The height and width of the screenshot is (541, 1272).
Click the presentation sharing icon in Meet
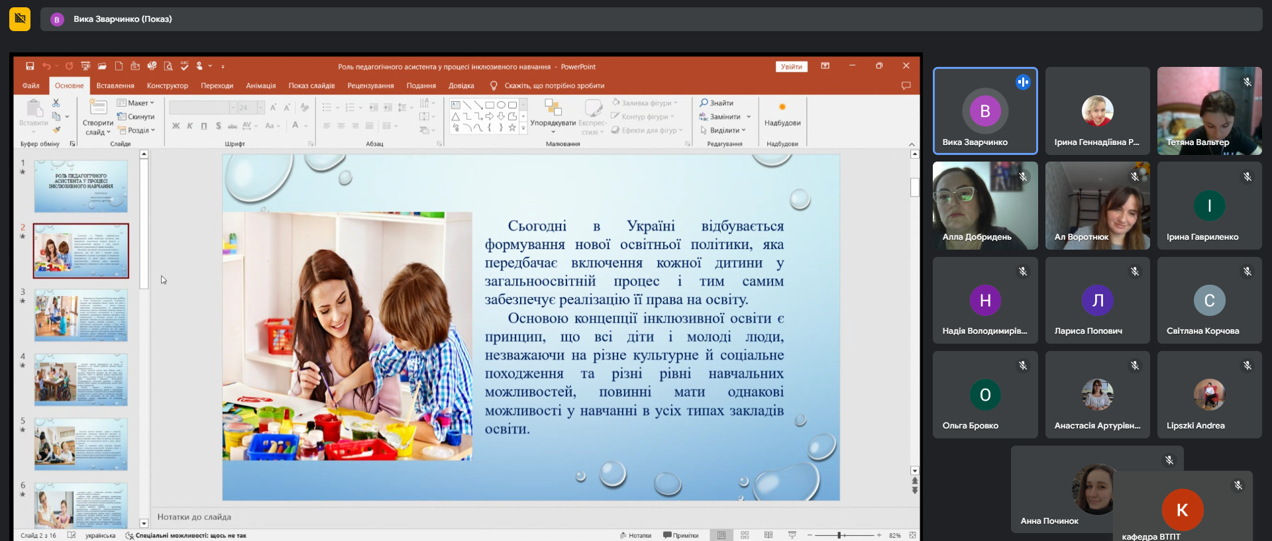20,19
